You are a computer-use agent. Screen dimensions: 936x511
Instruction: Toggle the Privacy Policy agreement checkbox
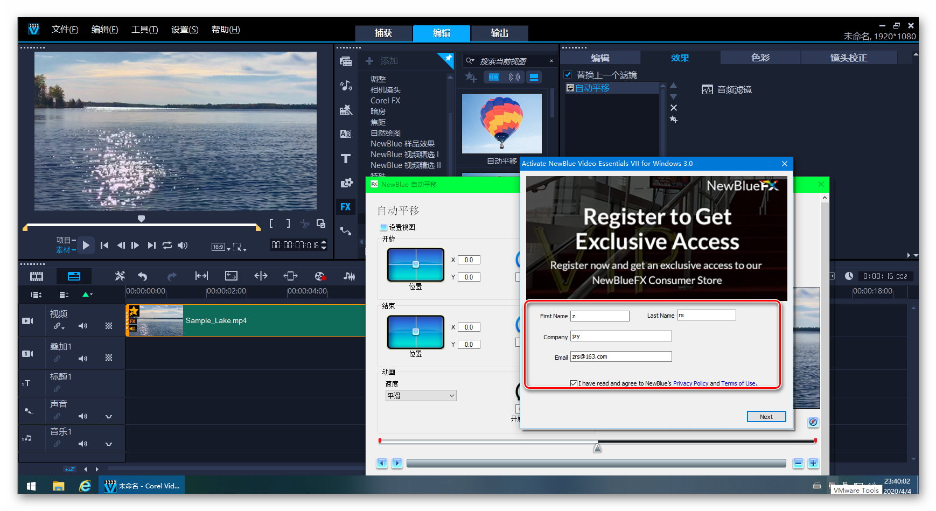pos(574,383)
